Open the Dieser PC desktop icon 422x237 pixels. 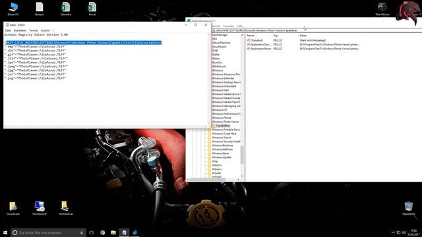(13, 9)
